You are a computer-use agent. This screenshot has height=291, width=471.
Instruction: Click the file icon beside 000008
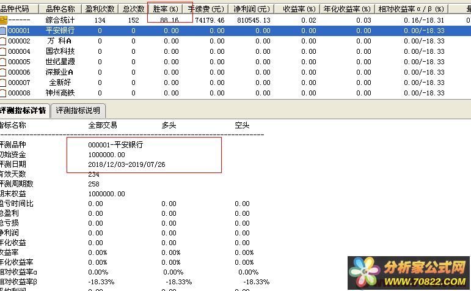3,93
